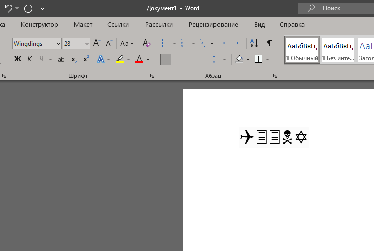Image resolution: width=374 pixels, height=251 pixels.
Task: Apply red font color
Action: click(x=139, y=59)
